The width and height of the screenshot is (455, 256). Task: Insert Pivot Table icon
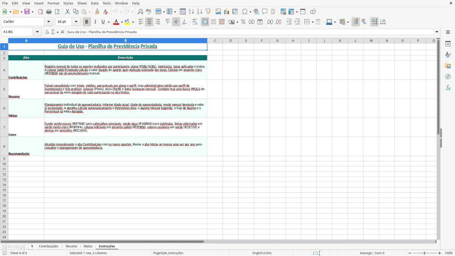tap(235, 12)
